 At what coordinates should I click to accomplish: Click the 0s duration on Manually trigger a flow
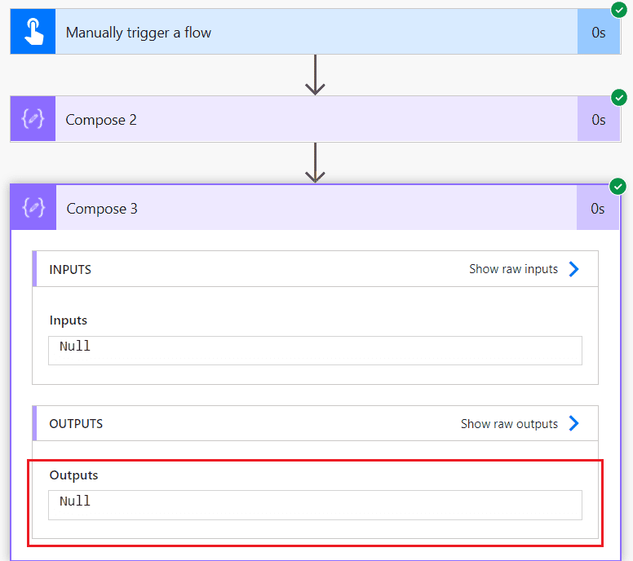(x=598, y=33)
